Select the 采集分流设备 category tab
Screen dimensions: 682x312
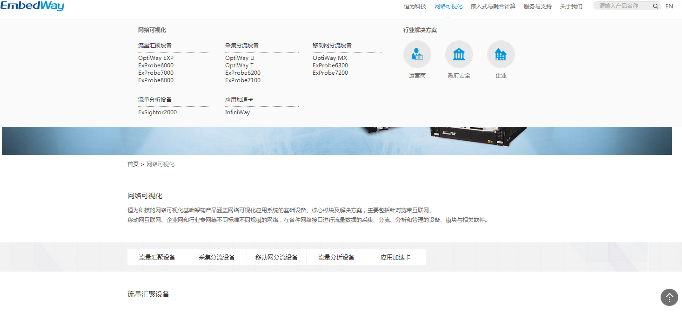coord(217,257)
